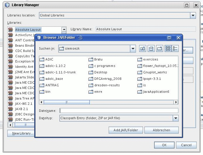
Task: Open the ADIC folder
Action: click(x=46, y=59)
